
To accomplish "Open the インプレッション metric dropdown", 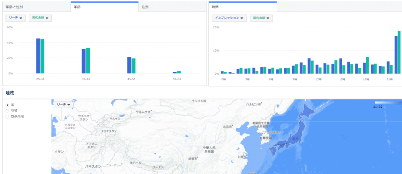I will click(229, 18).
